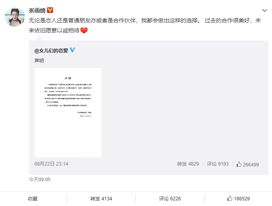Image resolution: width=272 pixels, height=206 pixels.
Task: Click the orange V verified badge
Action: (x=50, y=10)
